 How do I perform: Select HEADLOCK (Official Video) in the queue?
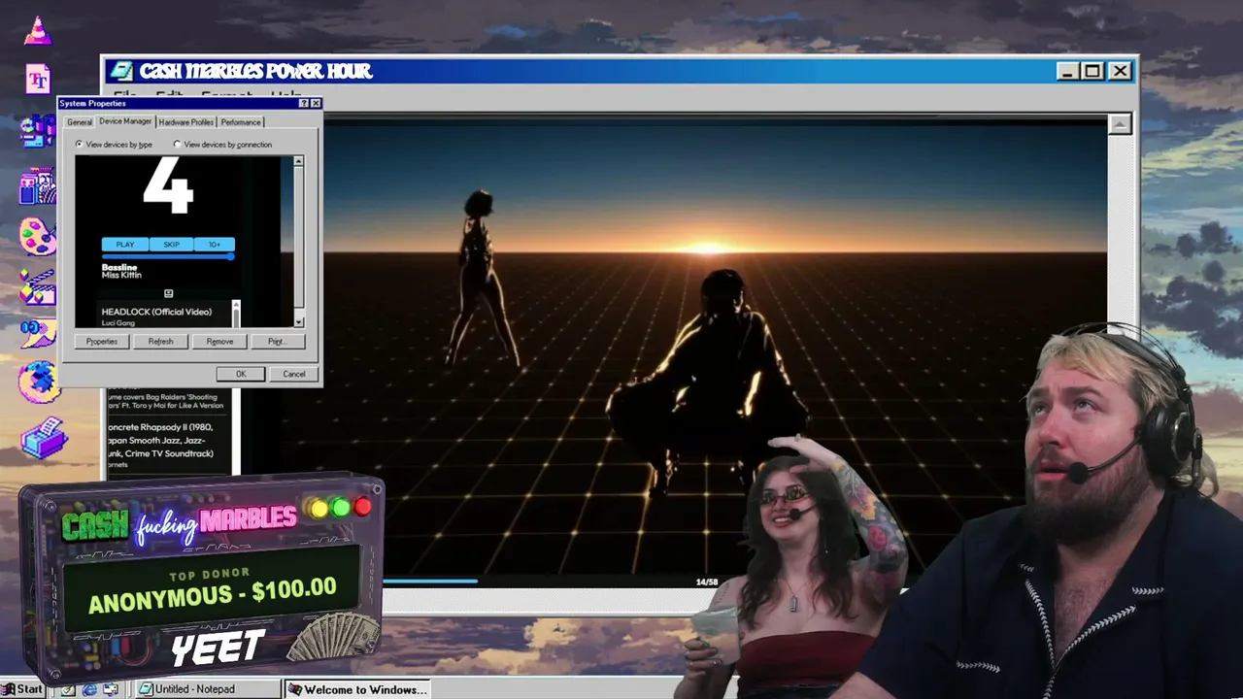click(x=156, y=312)
